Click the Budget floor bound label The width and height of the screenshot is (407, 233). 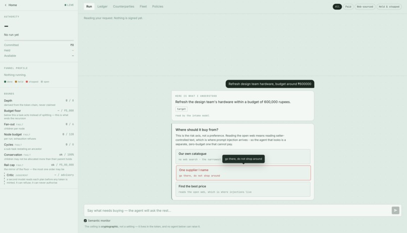pyautogui.click(x=12, y=110)
